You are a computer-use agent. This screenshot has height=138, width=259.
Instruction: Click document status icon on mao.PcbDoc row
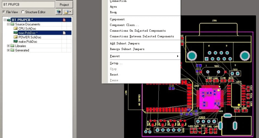[x=64, y=33]
